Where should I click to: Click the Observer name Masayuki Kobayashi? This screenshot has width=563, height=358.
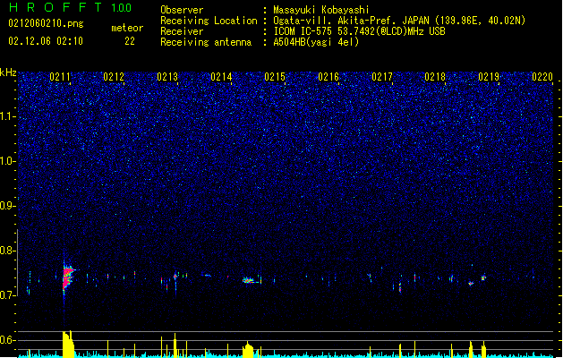[321, 10]
